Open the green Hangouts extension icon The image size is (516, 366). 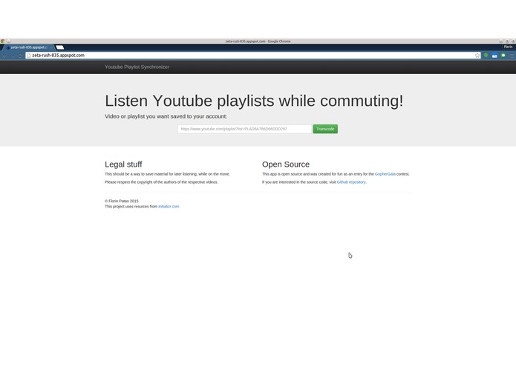[x=486, y=55]
